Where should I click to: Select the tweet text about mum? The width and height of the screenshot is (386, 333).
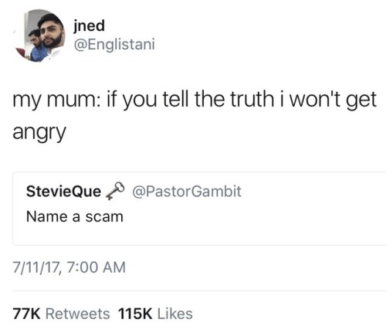click(195, 116)
